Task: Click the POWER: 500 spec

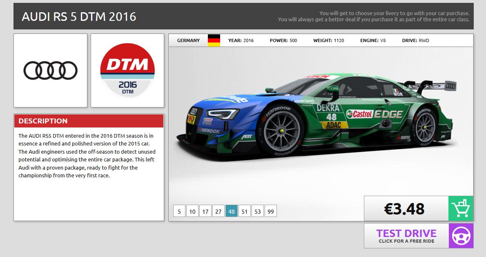Action: (283, 40)
